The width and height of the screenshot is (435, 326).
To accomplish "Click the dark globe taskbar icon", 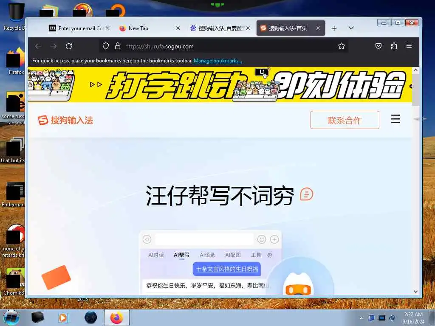I will click(91, 318).
